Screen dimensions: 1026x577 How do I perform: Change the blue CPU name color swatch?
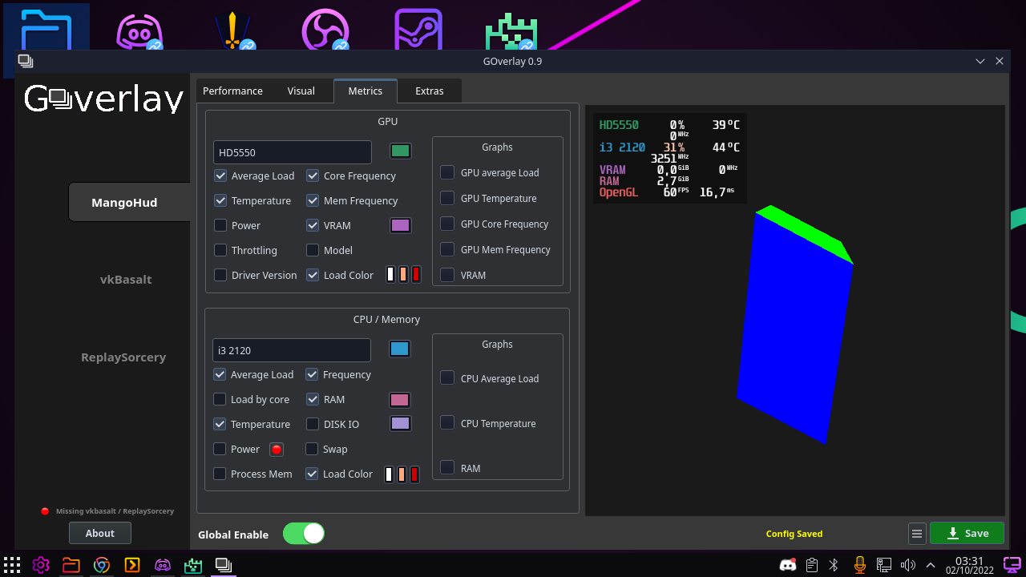point(400,349)
